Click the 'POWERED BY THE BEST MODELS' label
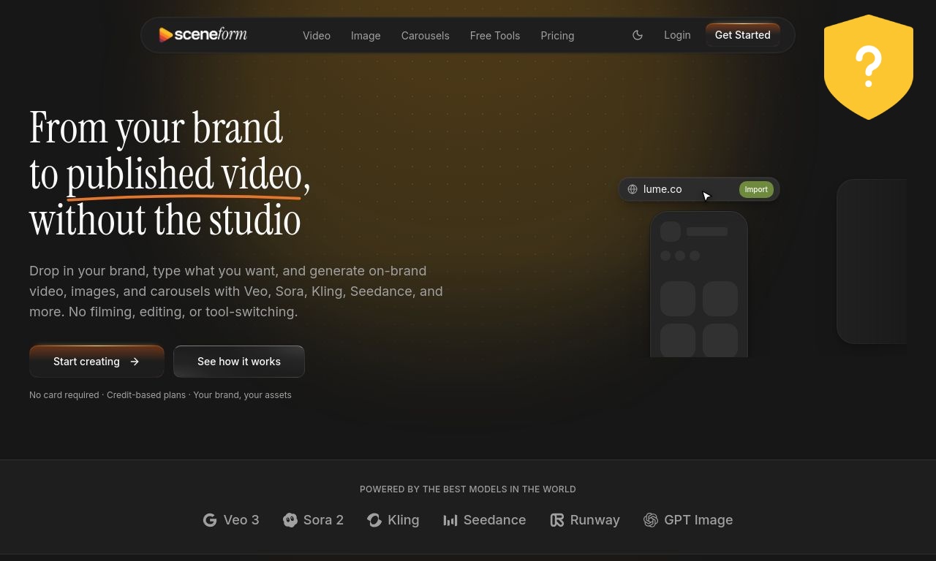 pos(468,489)
